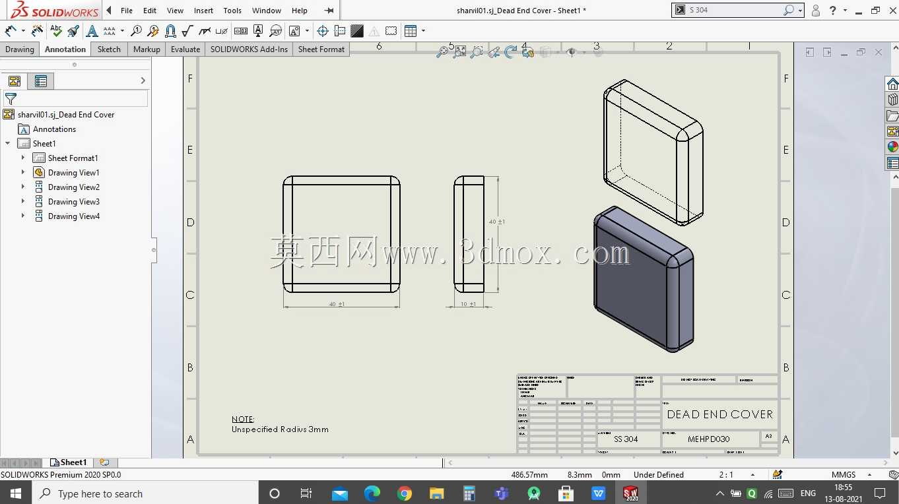
Task: Open the Linear Note Pattern dropdown arrow
Action: point(122,30)
